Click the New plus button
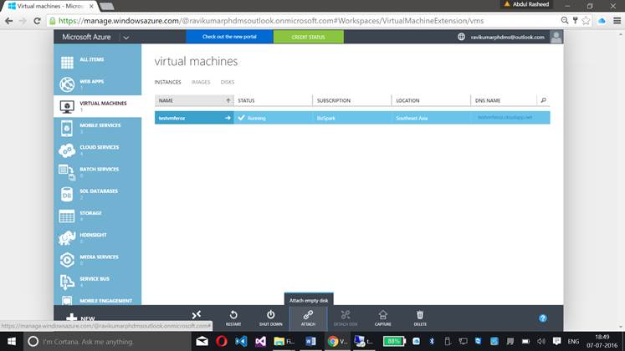This screenshot has width=625, height=351. click(x=80, y=318)
